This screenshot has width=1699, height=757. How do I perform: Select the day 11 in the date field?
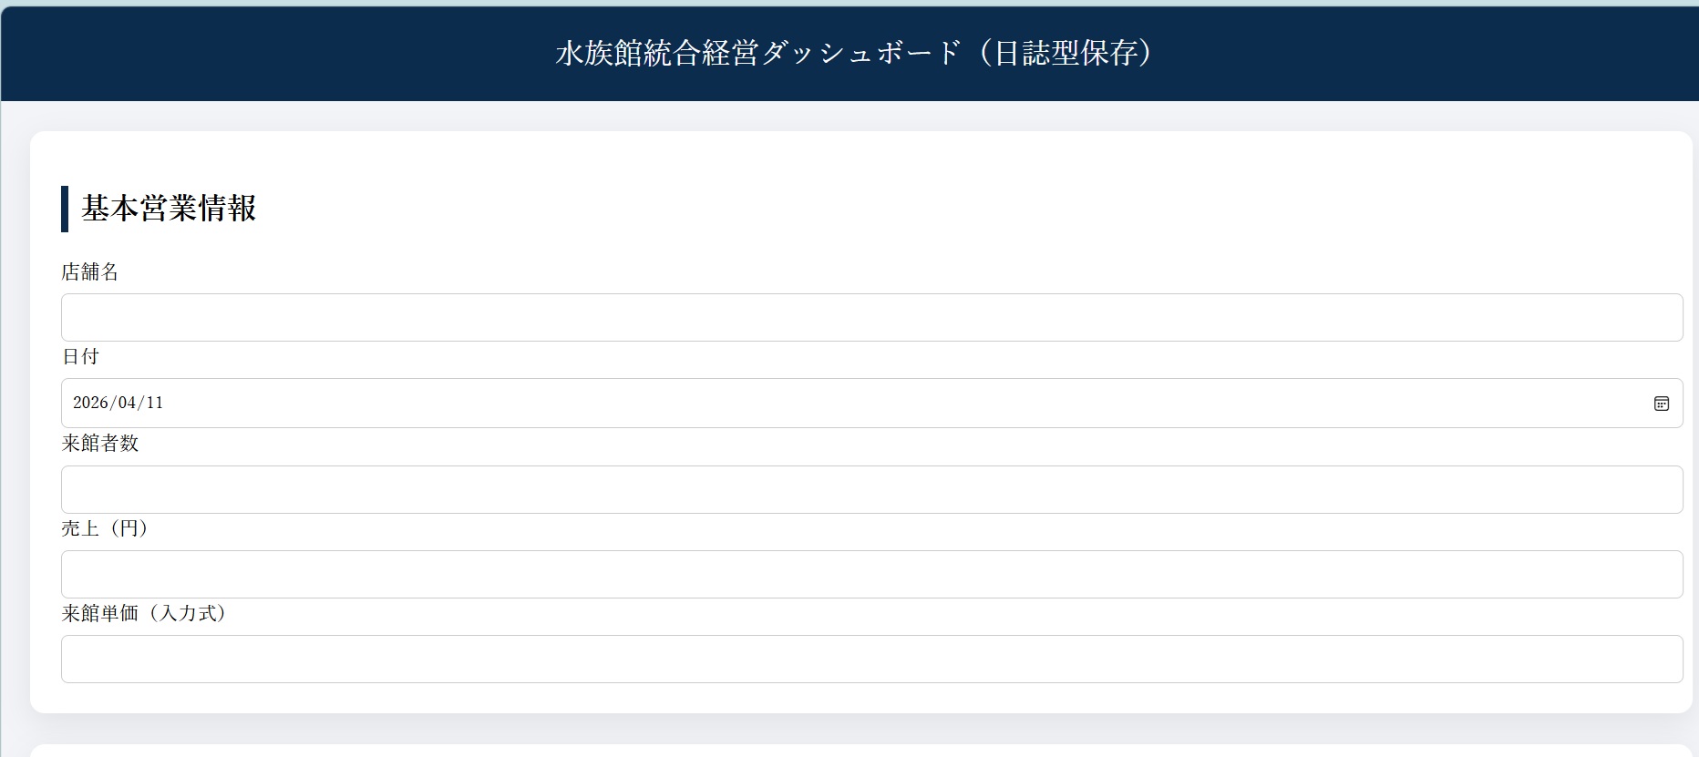(154, 403)
